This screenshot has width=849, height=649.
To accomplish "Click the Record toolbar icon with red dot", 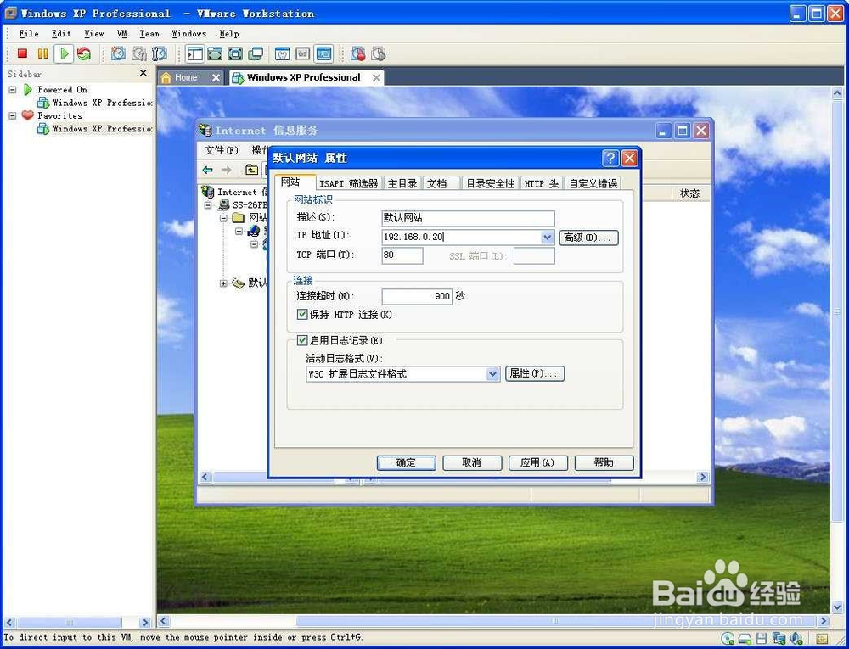I will coord(357,53).
